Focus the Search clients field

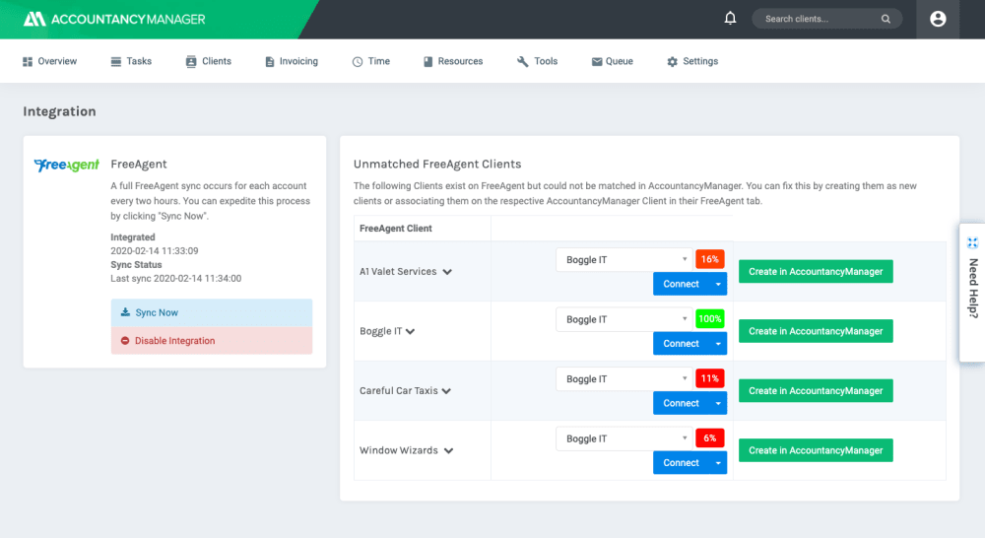coord(820,19)
